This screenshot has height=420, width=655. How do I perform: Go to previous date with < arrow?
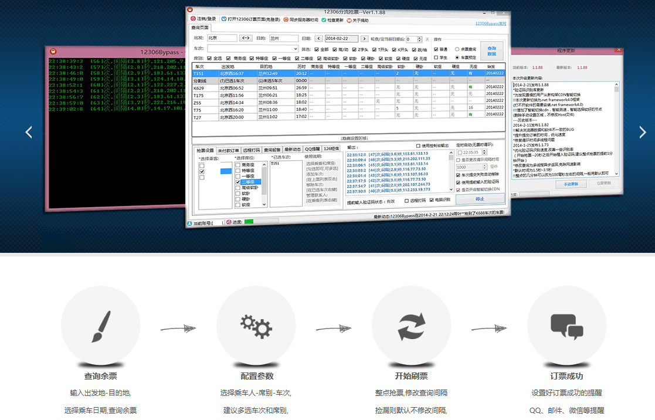[x=319, y=39]
